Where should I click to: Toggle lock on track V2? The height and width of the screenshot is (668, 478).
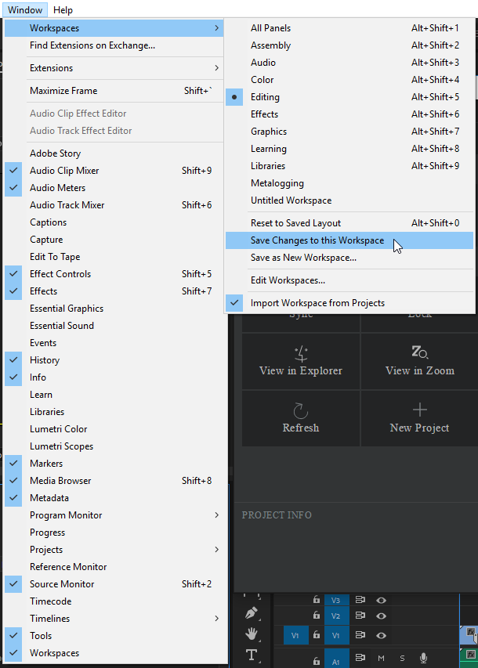pyautogui.click(x=317, y=616)
